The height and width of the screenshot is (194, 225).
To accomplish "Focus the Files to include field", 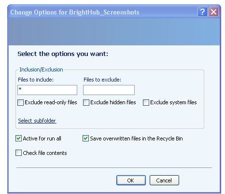I will click(x=47, y=90).
